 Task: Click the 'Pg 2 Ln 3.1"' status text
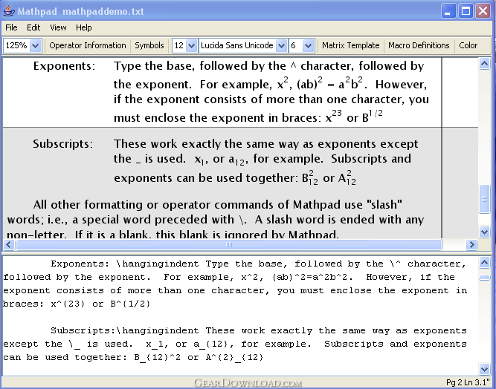point(468,382)
